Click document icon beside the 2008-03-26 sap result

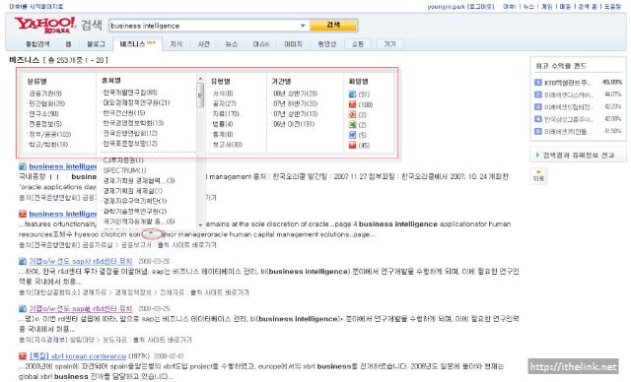point(23,261)
